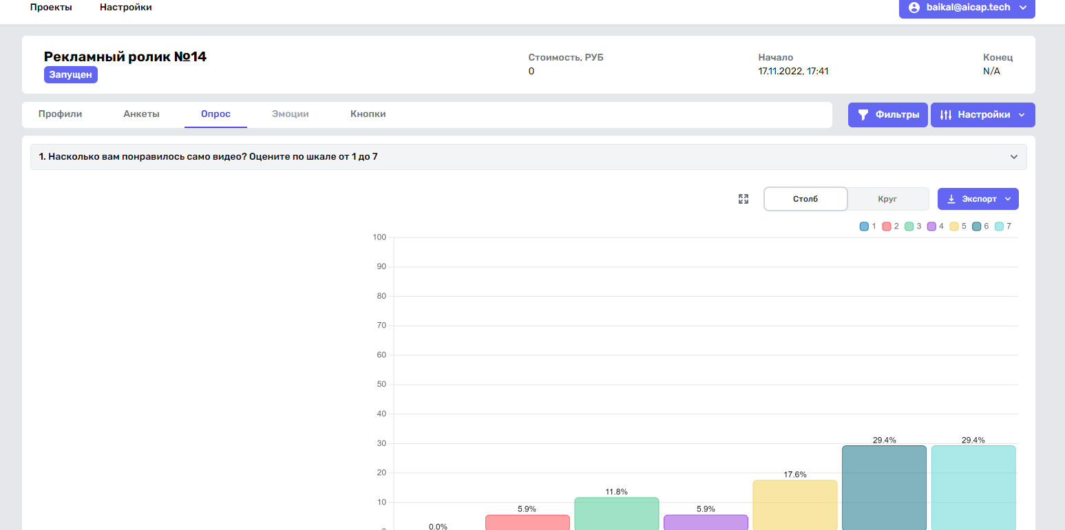
Task: Expand the baikal@aicap.tech account menu
Action: tap(1023, 8)
